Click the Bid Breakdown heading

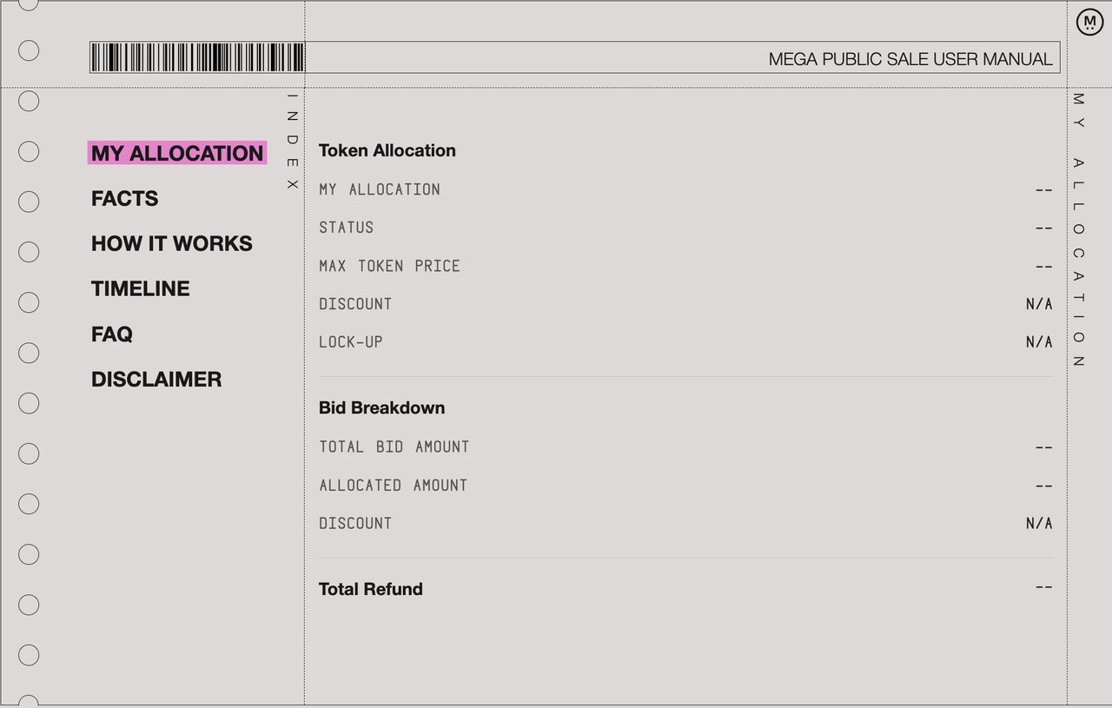(381, 407)
